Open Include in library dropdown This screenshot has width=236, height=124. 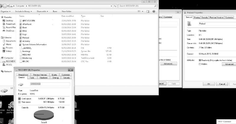(24, 11)
